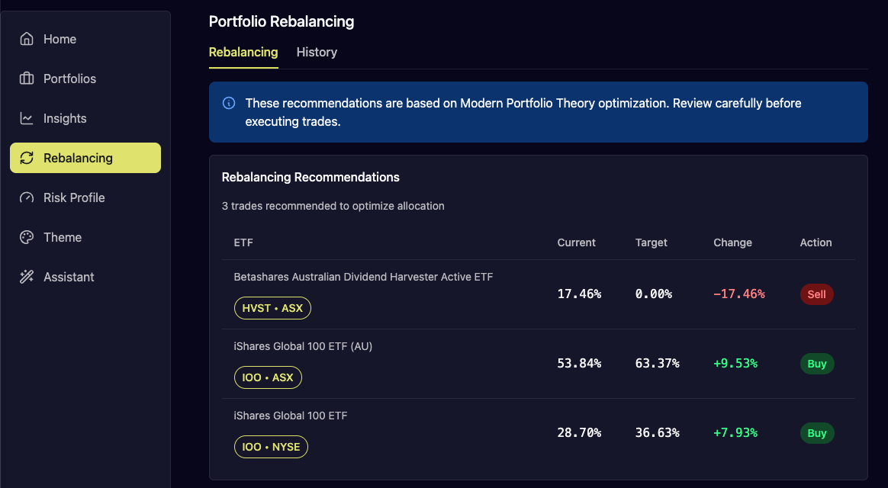888x488 pixels.
Task: Click the −17.46% change value
Action: pos(739,294)
